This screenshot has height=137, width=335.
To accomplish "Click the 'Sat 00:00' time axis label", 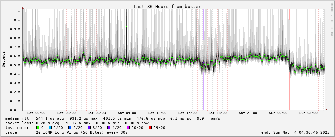I will (36, 113).
